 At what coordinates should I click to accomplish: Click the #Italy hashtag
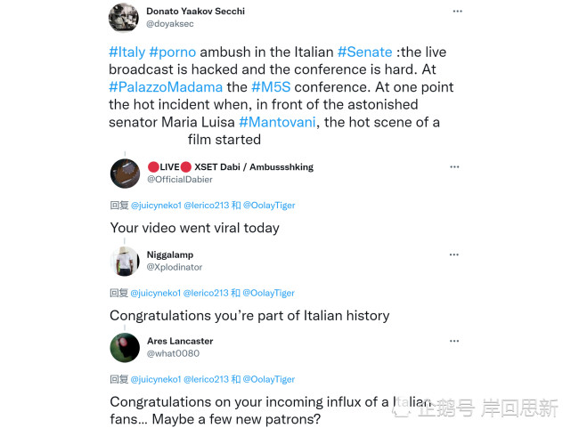coord(126,52)
